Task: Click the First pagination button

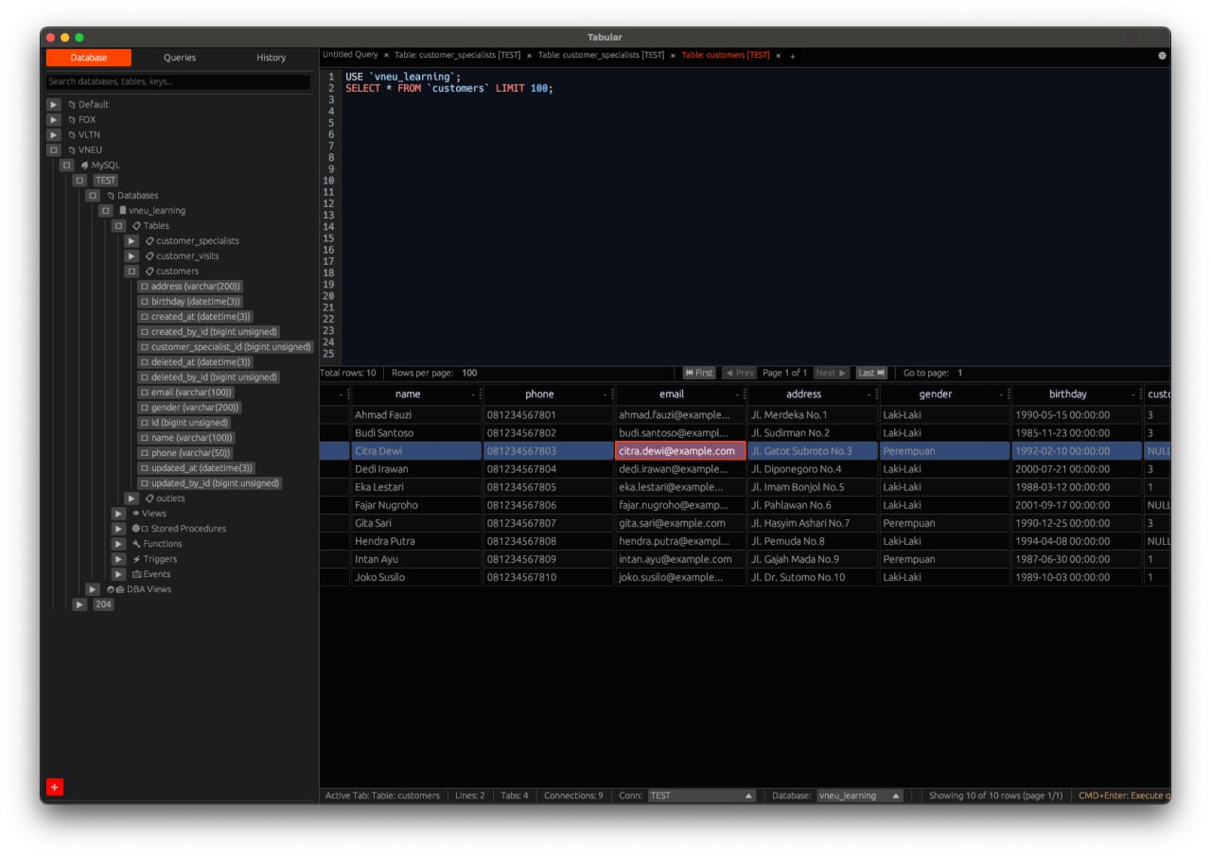Action: [699, 373]
